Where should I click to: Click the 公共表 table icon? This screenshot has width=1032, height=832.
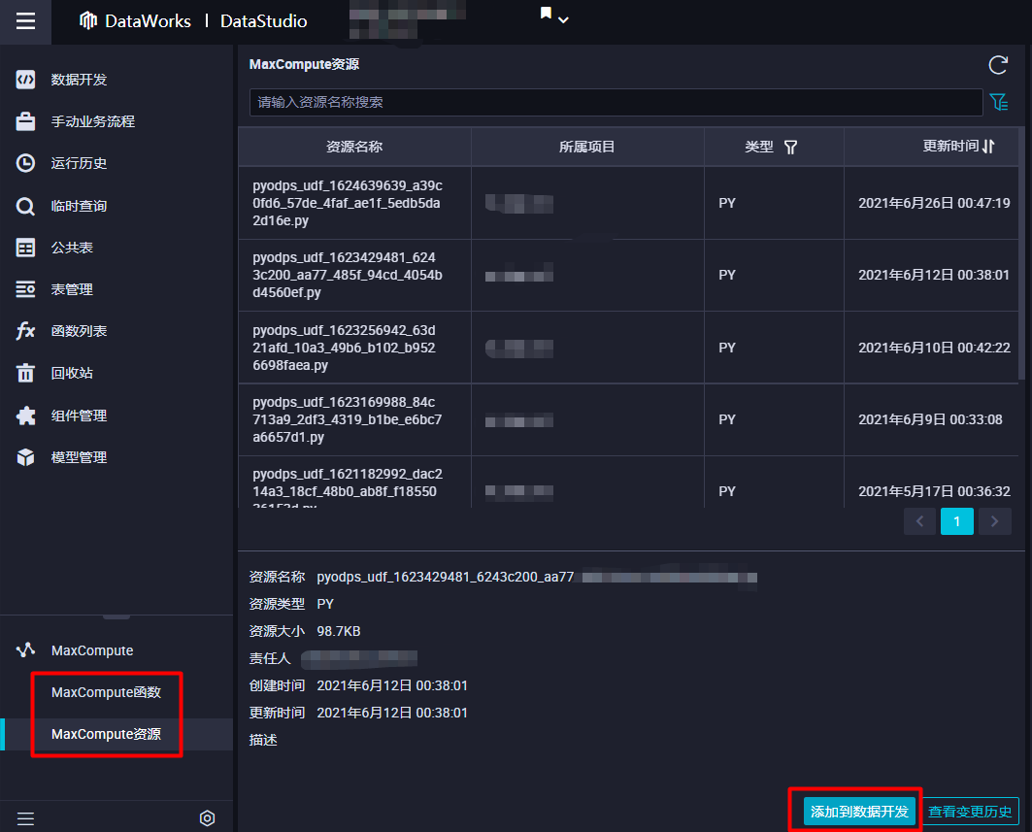pyautogui.click(x=25, y=248)
